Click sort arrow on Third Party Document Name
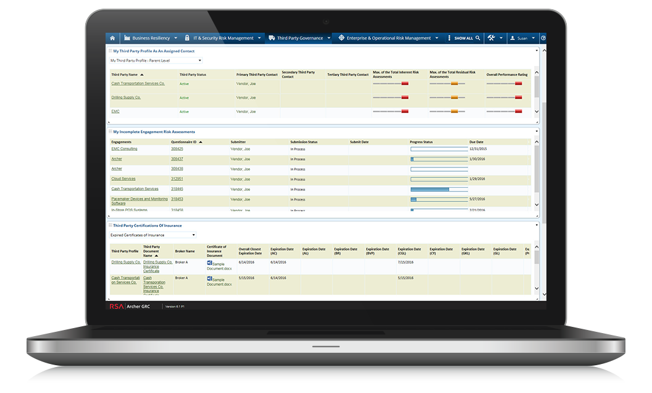This screenshot has height=393, width=652. click(x=156, y=256)
